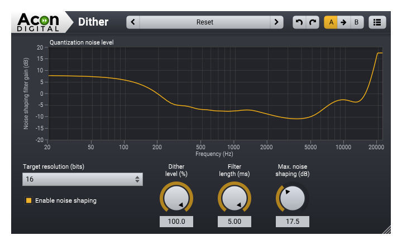This screenshot has width=402, height=245.
Task: Click the resize grip in bottom corner
Action: [386, 229]
